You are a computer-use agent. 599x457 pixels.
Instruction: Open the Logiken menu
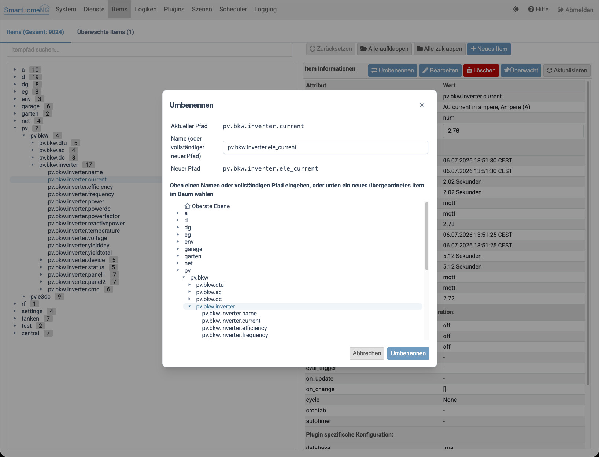(x=145, y=9)
